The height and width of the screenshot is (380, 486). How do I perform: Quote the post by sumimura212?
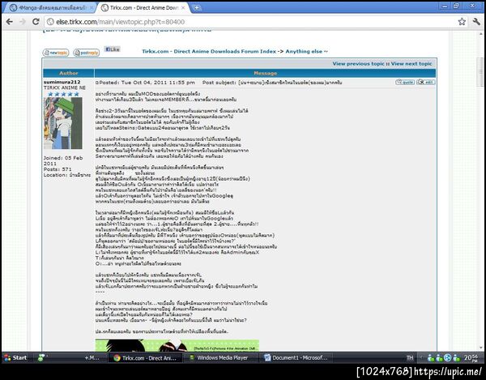click(405, 82)
